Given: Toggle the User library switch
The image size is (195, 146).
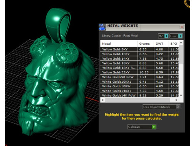Looking at the screenshot, I should (x=180, y=36).
